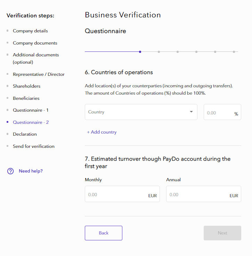Image resolution: width=252 pixels, height=256 pixels.
Task: Open the Representative / Director step
Action: pyautogui.click(x=39, y=74)
